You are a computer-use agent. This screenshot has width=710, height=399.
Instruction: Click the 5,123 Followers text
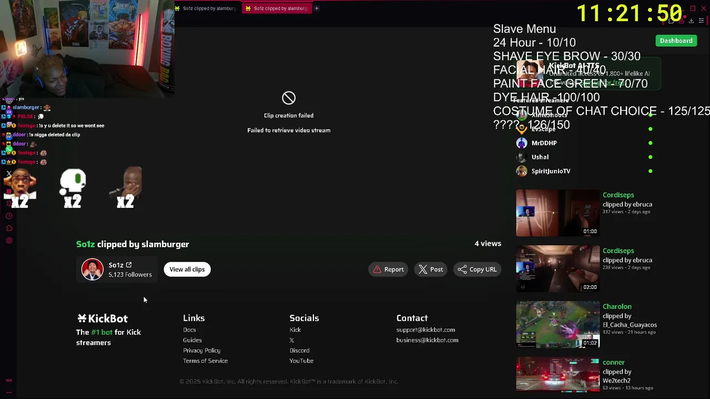click(x=130, y=274)
